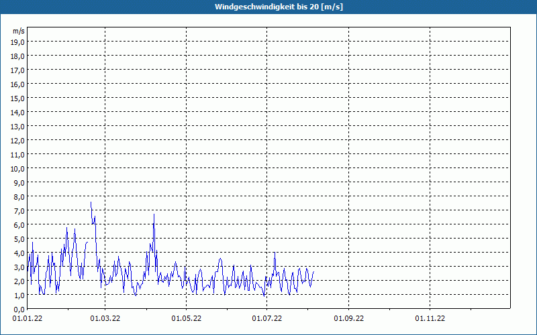Click the 01.05.22 date label
Image resolution: width=537 pixels, height=335 pixels.
(x=187, y=318)
